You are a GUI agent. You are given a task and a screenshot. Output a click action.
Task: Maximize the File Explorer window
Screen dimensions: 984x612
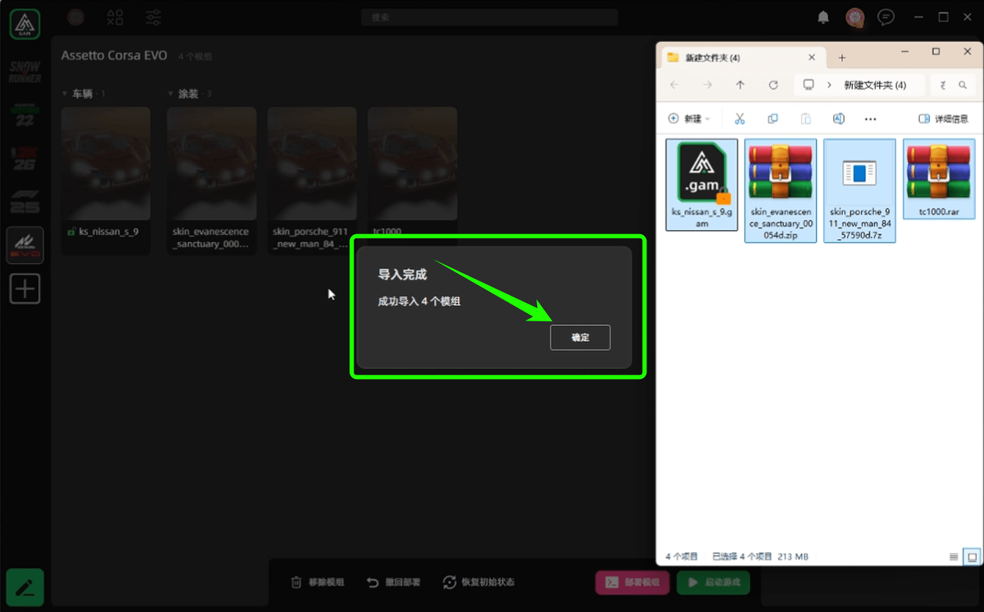click(936, 52)
